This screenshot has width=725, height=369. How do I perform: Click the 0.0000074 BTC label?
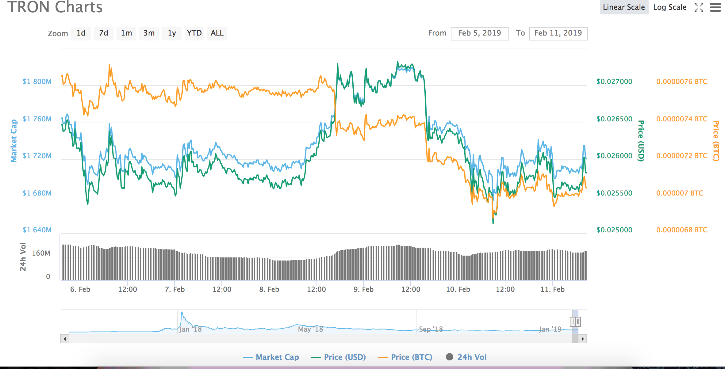(682, 119)
